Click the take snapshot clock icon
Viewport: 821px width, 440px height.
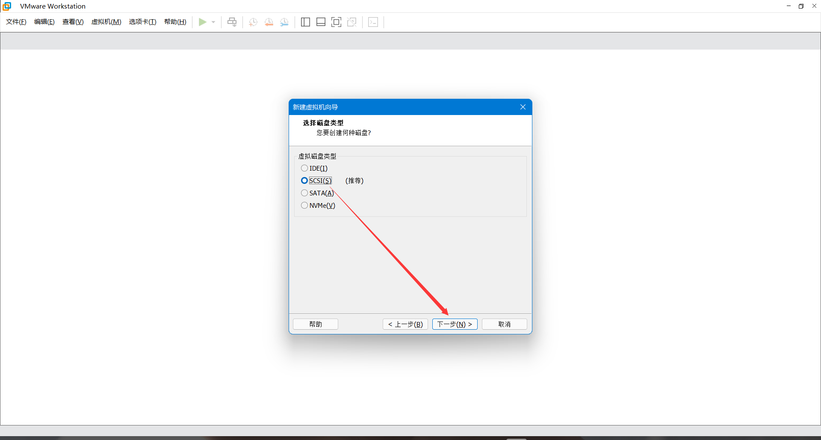point(253,22)
